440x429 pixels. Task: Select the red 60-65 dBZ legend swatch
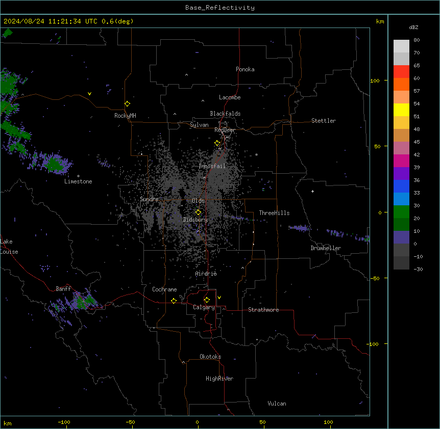coord(401,72)
